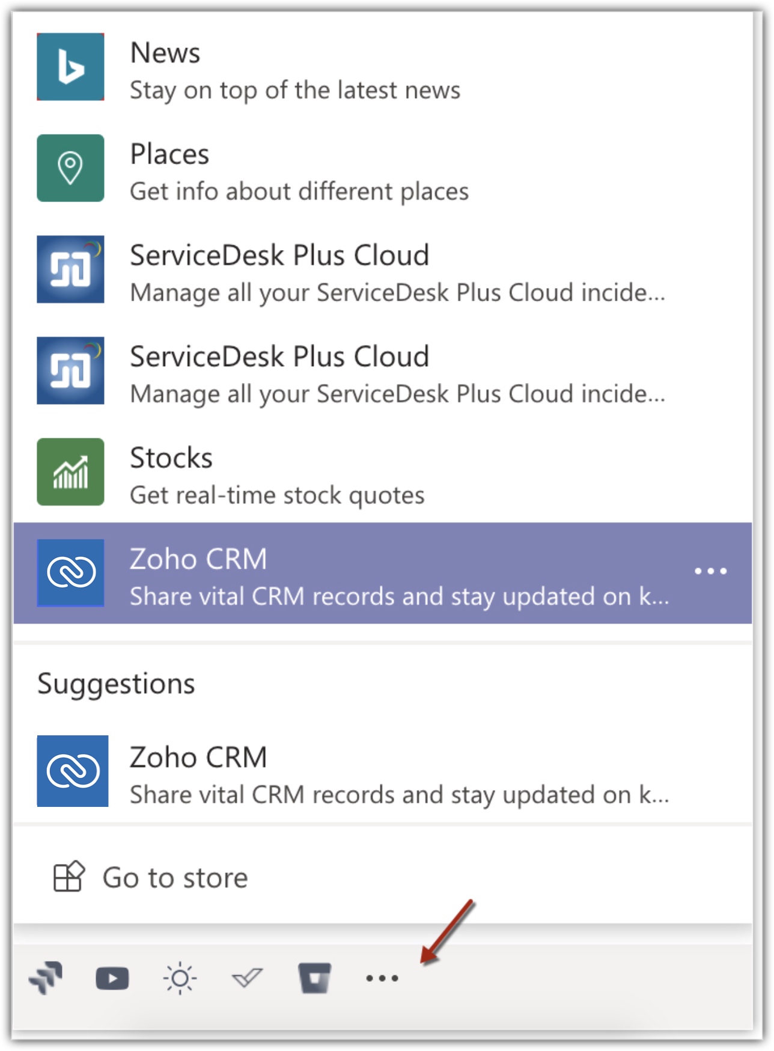Click second ServiceDesk Plus Cloud icon

(70, 370)
